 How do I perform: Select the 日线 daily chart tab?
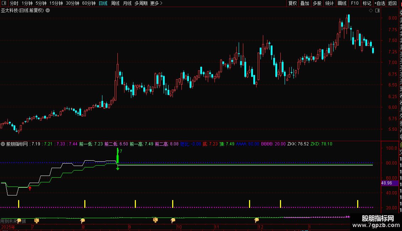(x=103, y=3)
